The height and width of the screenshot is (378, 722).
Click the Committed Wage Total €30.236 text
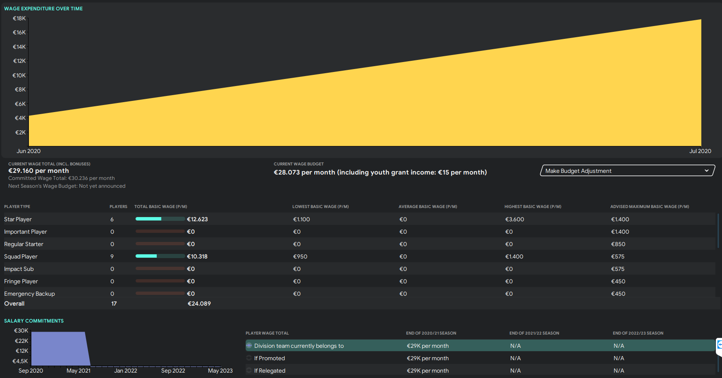tap(62, 178)
